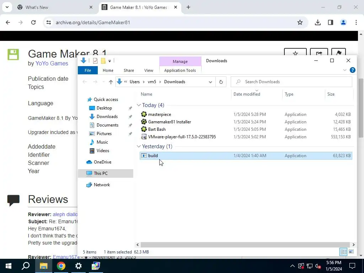
Task: Open recent locations dropdown arrow
Action: point(103,82)
